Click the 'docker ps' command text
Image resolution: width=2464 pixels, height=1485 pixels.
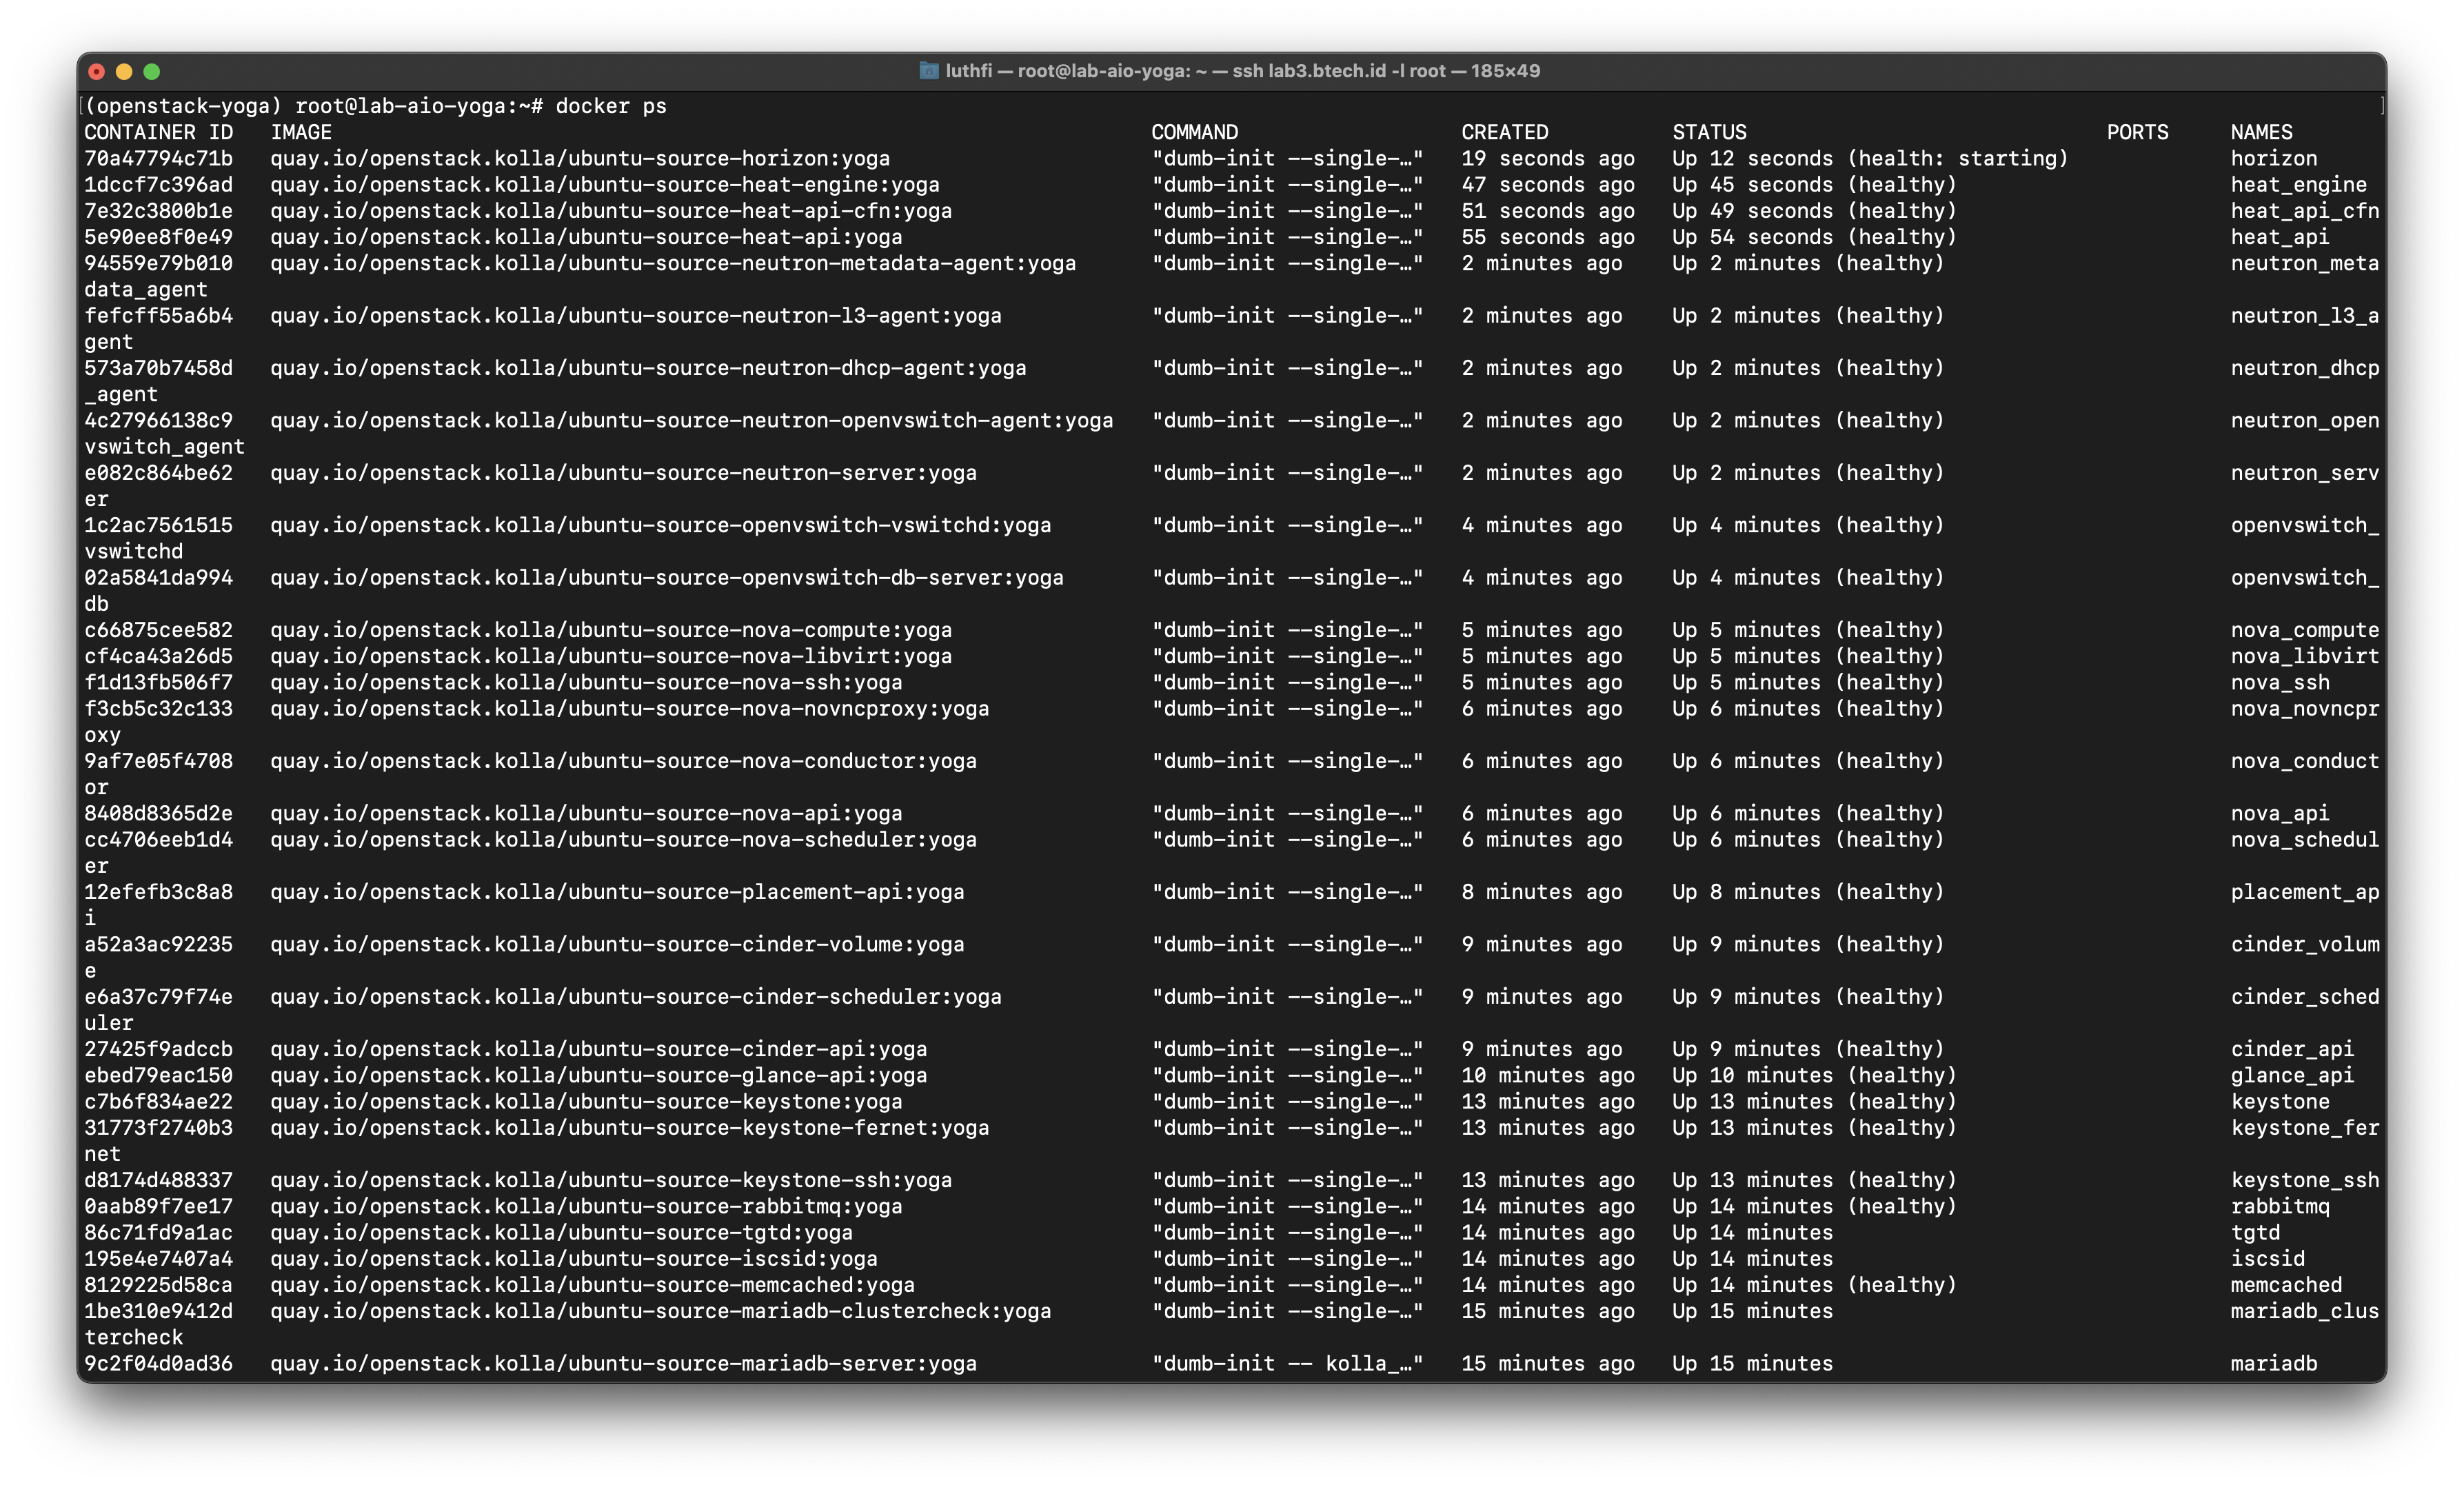pyautogui.click(x=611, y=106)
